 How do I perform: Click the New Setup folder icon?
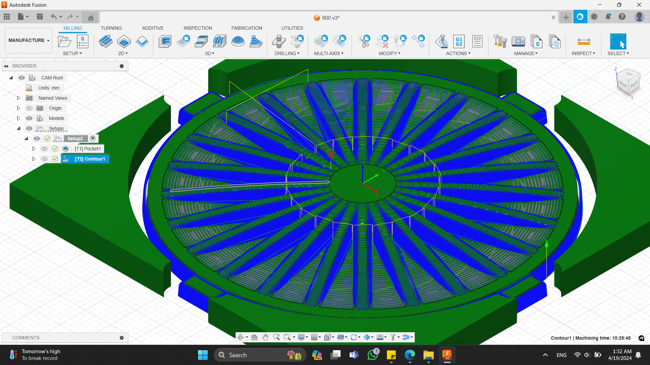pos(64,42)
